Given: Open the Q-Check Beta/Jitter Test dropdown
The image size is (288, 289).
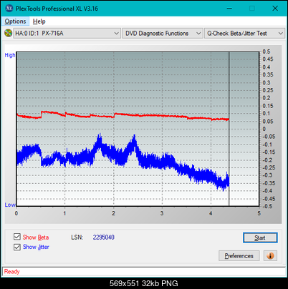Looking at the screenshot, I should click(244, 34).
